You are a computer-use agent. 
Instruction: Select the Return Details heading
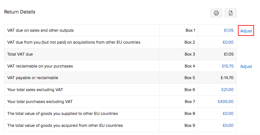(x=20, y=12)
